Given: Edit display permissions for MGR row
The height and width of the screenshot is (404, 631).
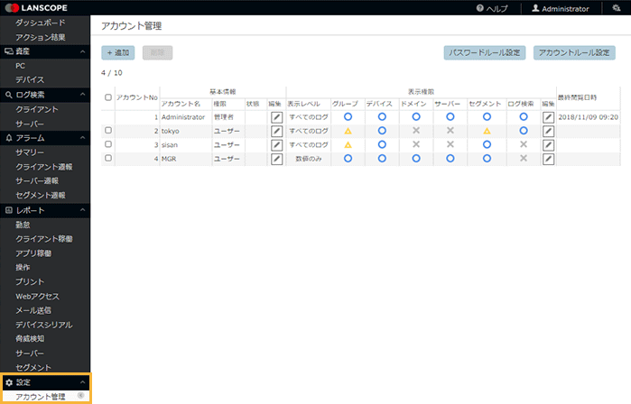Looking at the screenshot, I should click(548, 159).
